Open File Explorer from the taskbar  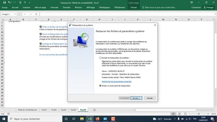pos(82,119)
